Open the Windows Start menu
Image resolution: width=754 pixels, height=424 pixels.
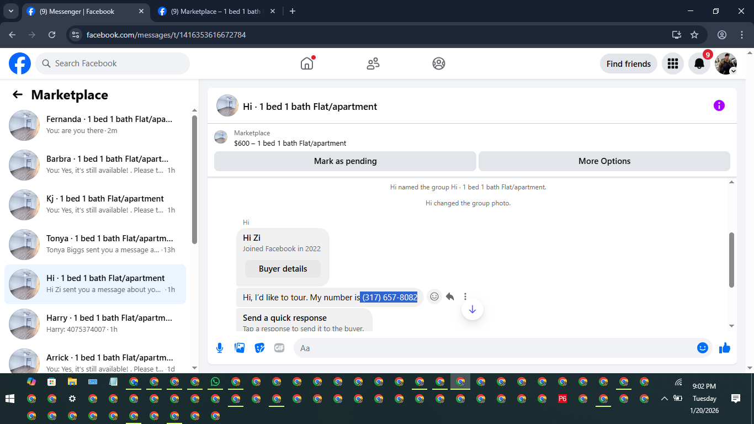point(10,399)
